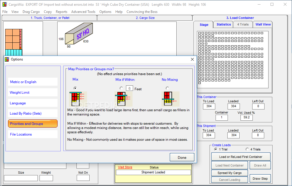
Task: Open the Advanced Tools menu
Action: (x=83, y=12)
